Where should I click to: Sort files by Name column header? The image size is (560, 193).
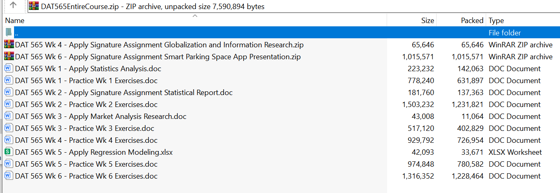tap(15, 21)
